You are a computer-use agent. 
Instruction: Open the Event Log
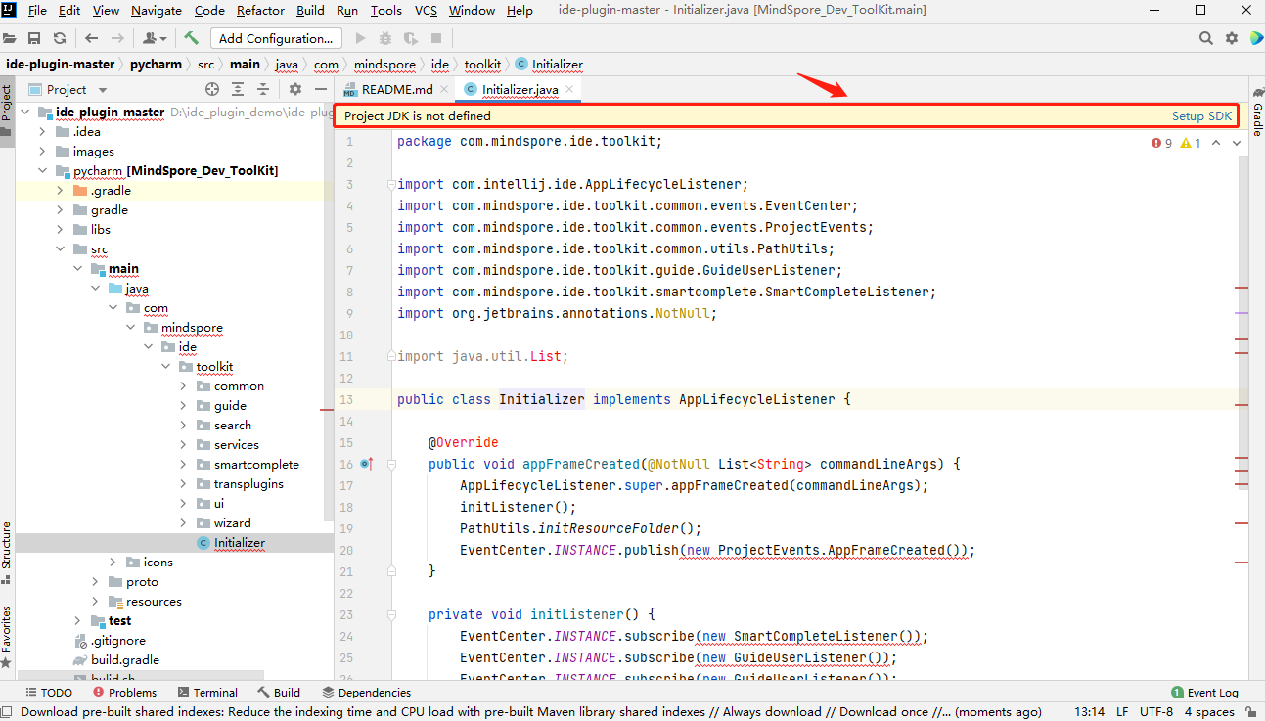pos(1204,693)
